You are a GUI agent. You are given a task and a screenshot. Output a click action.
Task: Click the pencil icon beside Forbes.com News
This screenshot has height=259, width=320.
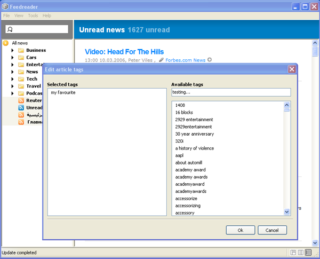click(161, 60)
